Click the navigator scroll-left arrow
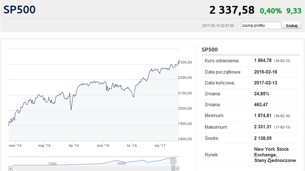This screenshot has height=171, width=305. pos(11,168)
